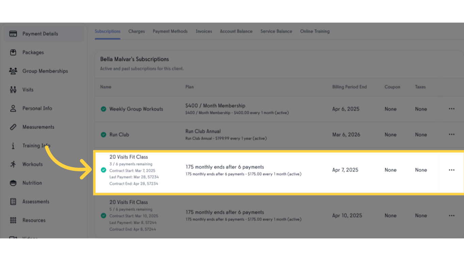
Task: Select the Workouts running icon
Action: click(13, 164)
